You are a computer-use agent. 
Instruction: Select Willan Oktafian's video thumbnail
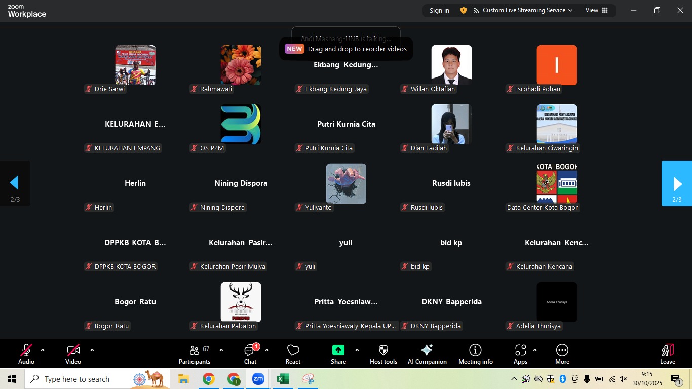coord(451,65)
